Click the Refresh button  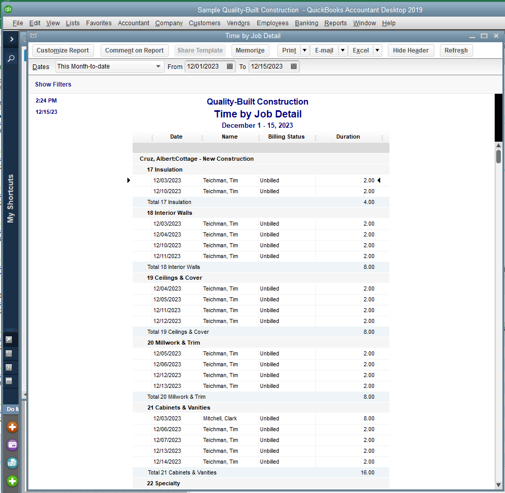coord(455,50)
